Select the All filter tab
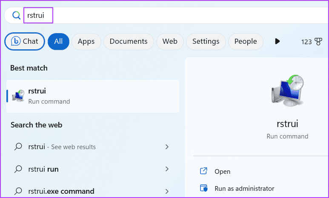 tap(58, 41)
